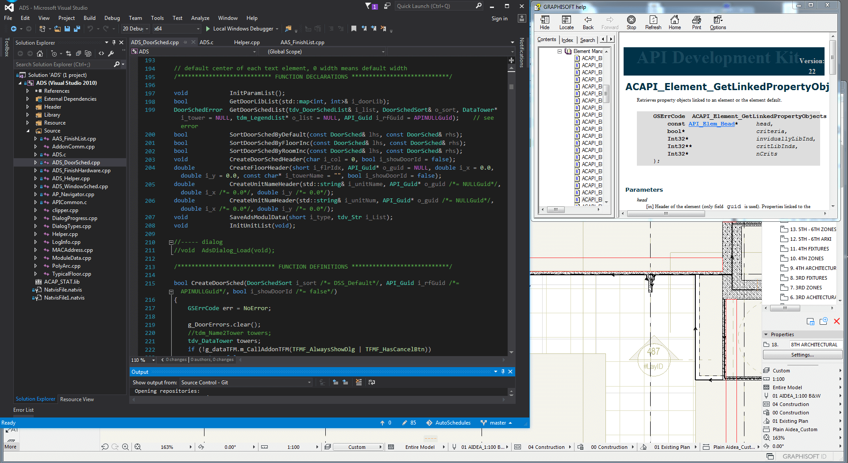Toggle pin on the Output panel
The image size is (848, 463).
click(503, 372)
